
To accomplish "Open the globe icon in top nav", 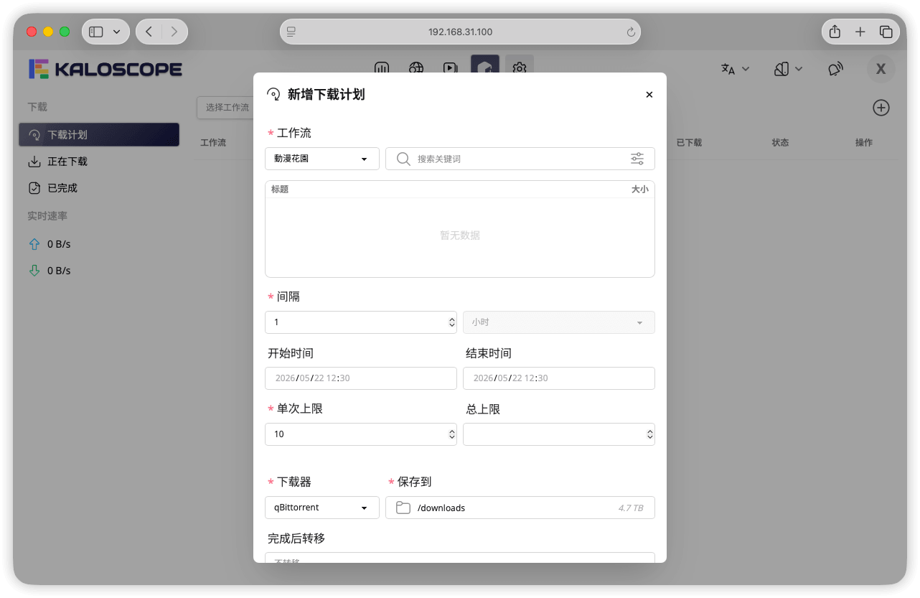I will [416, 68].
